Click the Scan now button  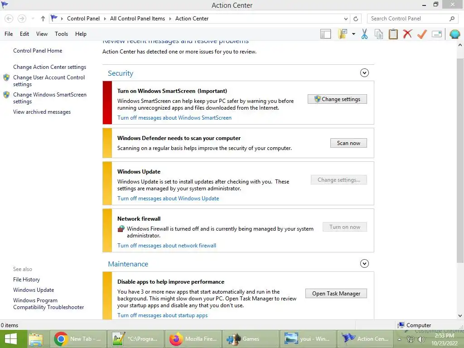coord(348,143)
